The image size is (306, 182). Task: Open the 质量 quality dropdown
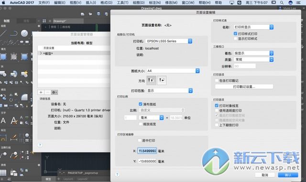253,59
